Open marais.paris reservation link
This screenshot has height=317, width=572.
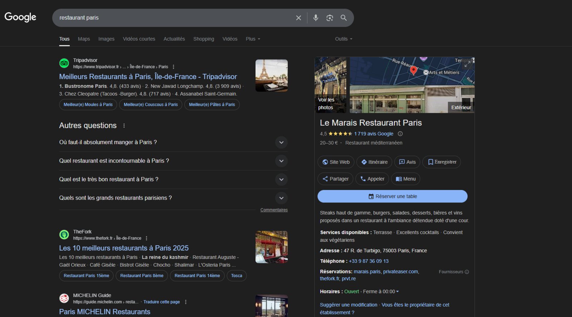pos(367,272)
